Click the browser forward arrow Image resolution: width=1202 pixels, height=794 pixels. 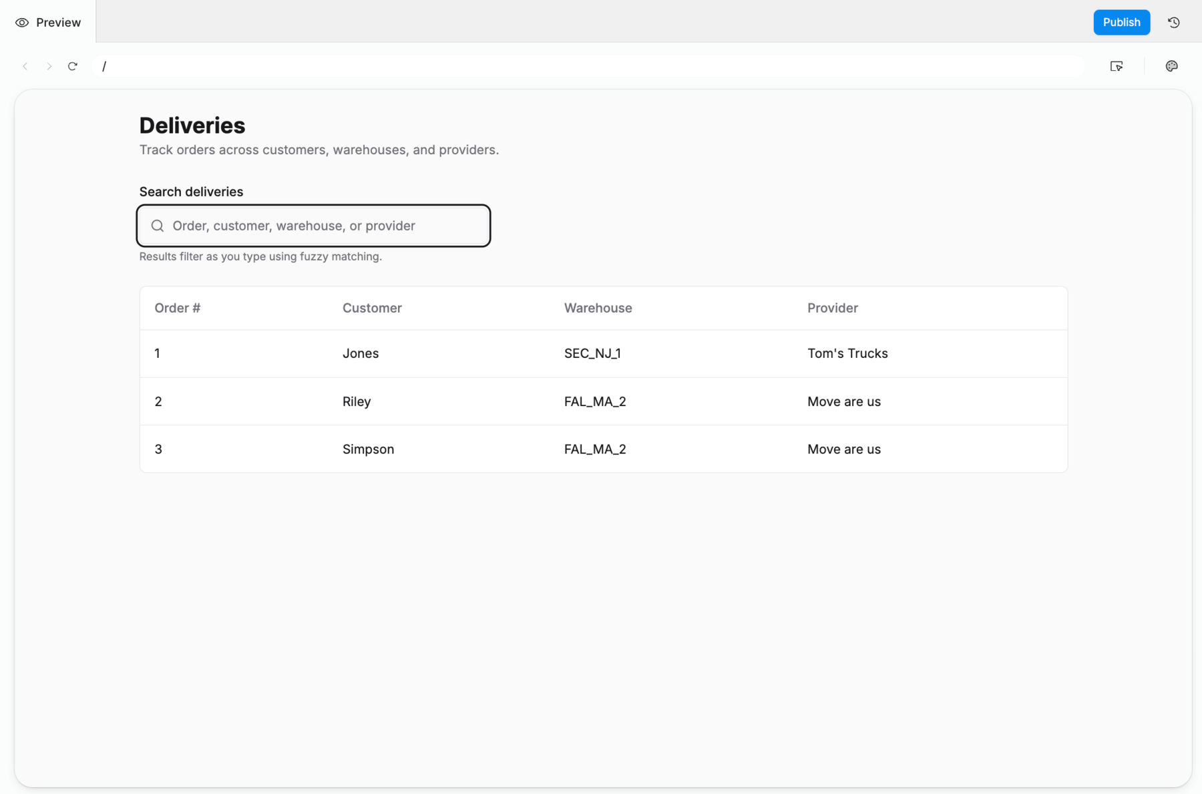pyautogui.click(x=49, y=66)
